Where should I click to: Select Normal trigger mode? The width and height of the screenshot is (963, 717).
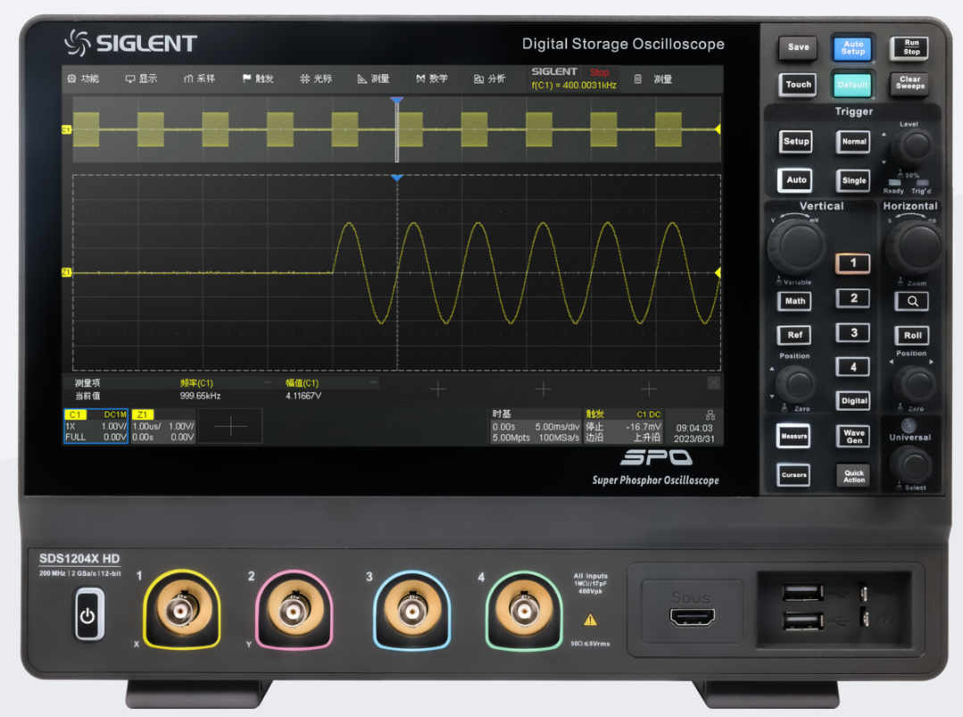[854, 142]
